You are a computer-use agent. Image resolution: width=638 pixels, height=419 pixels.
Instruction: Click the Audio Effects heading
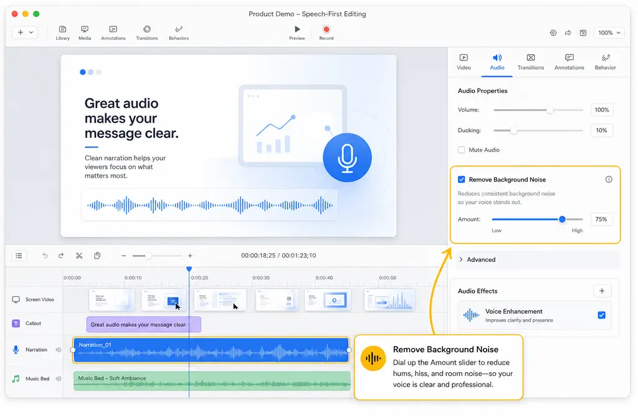478,291
